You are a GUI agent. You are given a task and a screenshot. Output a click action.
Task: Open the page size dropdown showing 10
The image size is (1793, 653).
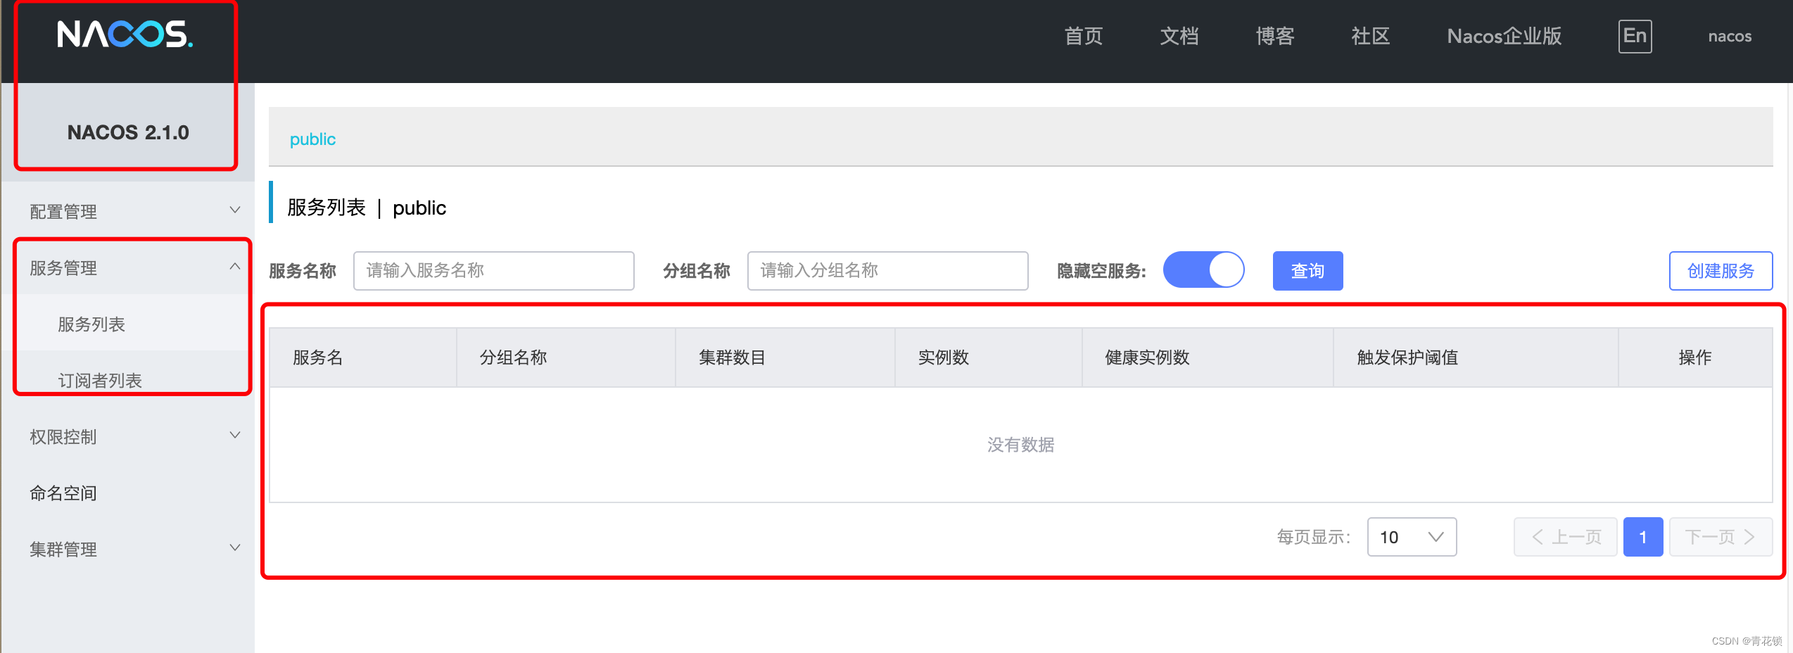click(x=1412, y=537)
